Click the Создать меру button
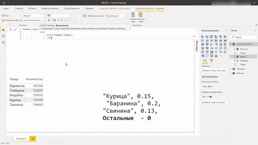This screenshot has height=145, width=258. point(133,17)
